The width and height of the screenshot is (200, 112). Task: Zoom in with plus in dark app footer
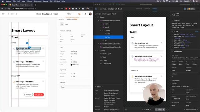[164, 110]
